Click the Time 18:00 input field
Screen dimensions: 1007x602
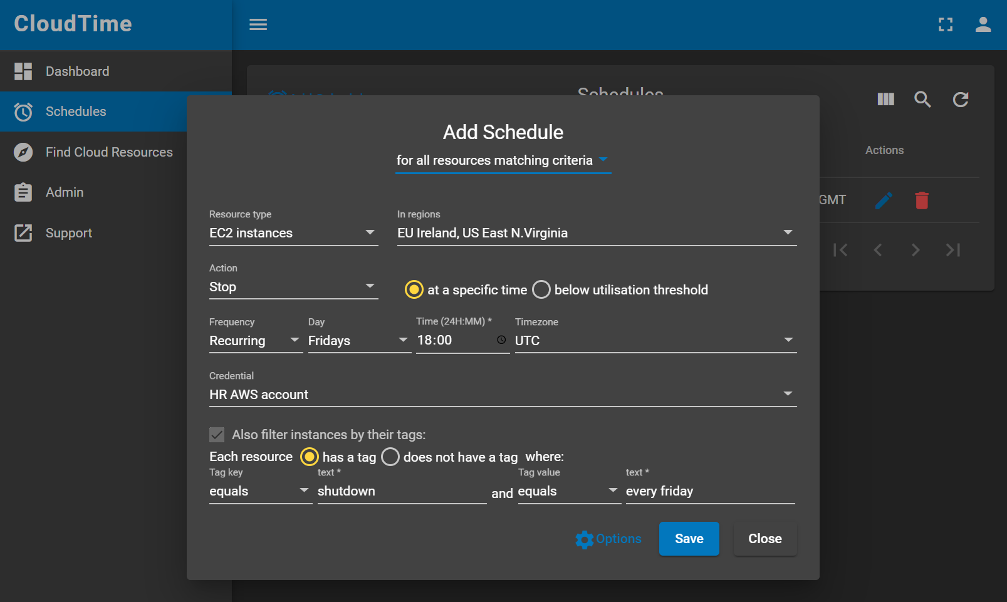[x=454, y=340]
